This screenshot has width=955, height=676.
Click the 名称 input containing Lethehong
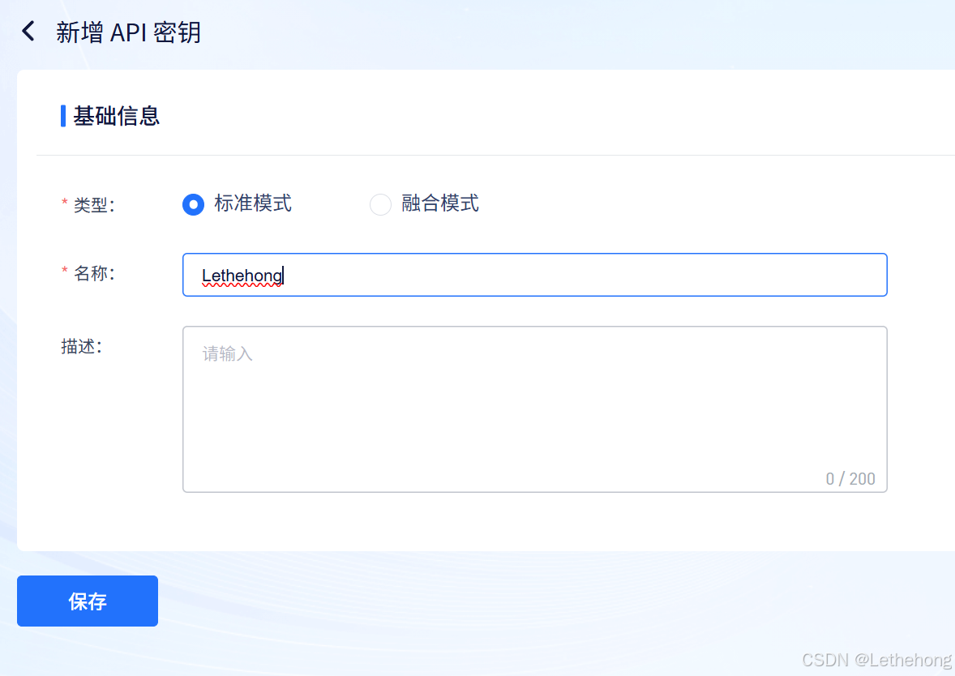pos(535,275)
